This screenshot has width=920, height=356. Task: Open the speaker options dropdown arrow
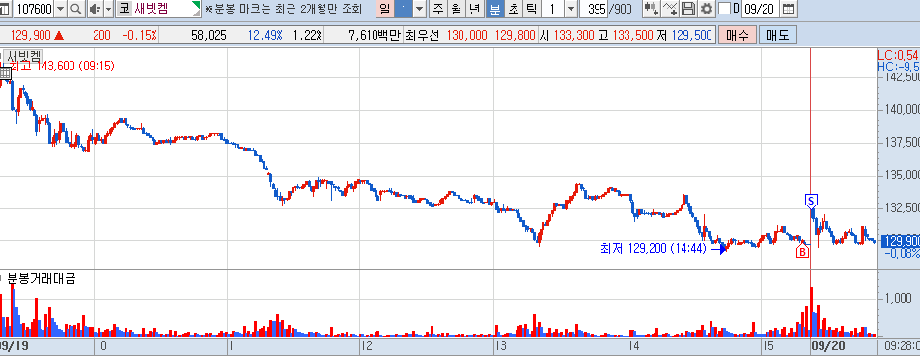coord(107,9)
